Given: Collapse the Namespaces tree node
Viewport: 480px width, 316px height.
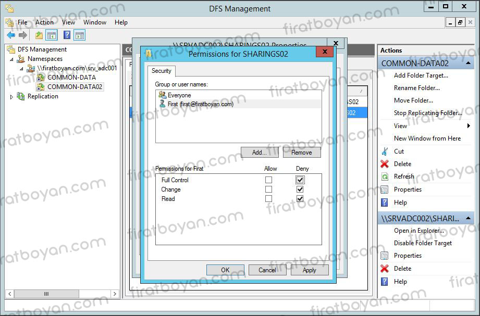Looking at the screenshot, I should click(x=11, y=59).
